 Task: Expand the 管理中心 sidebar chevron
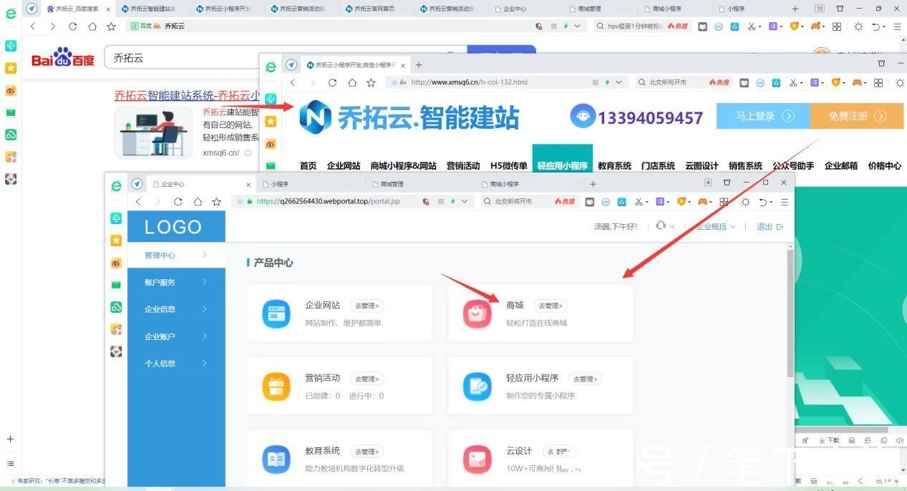tap(205, 255)
